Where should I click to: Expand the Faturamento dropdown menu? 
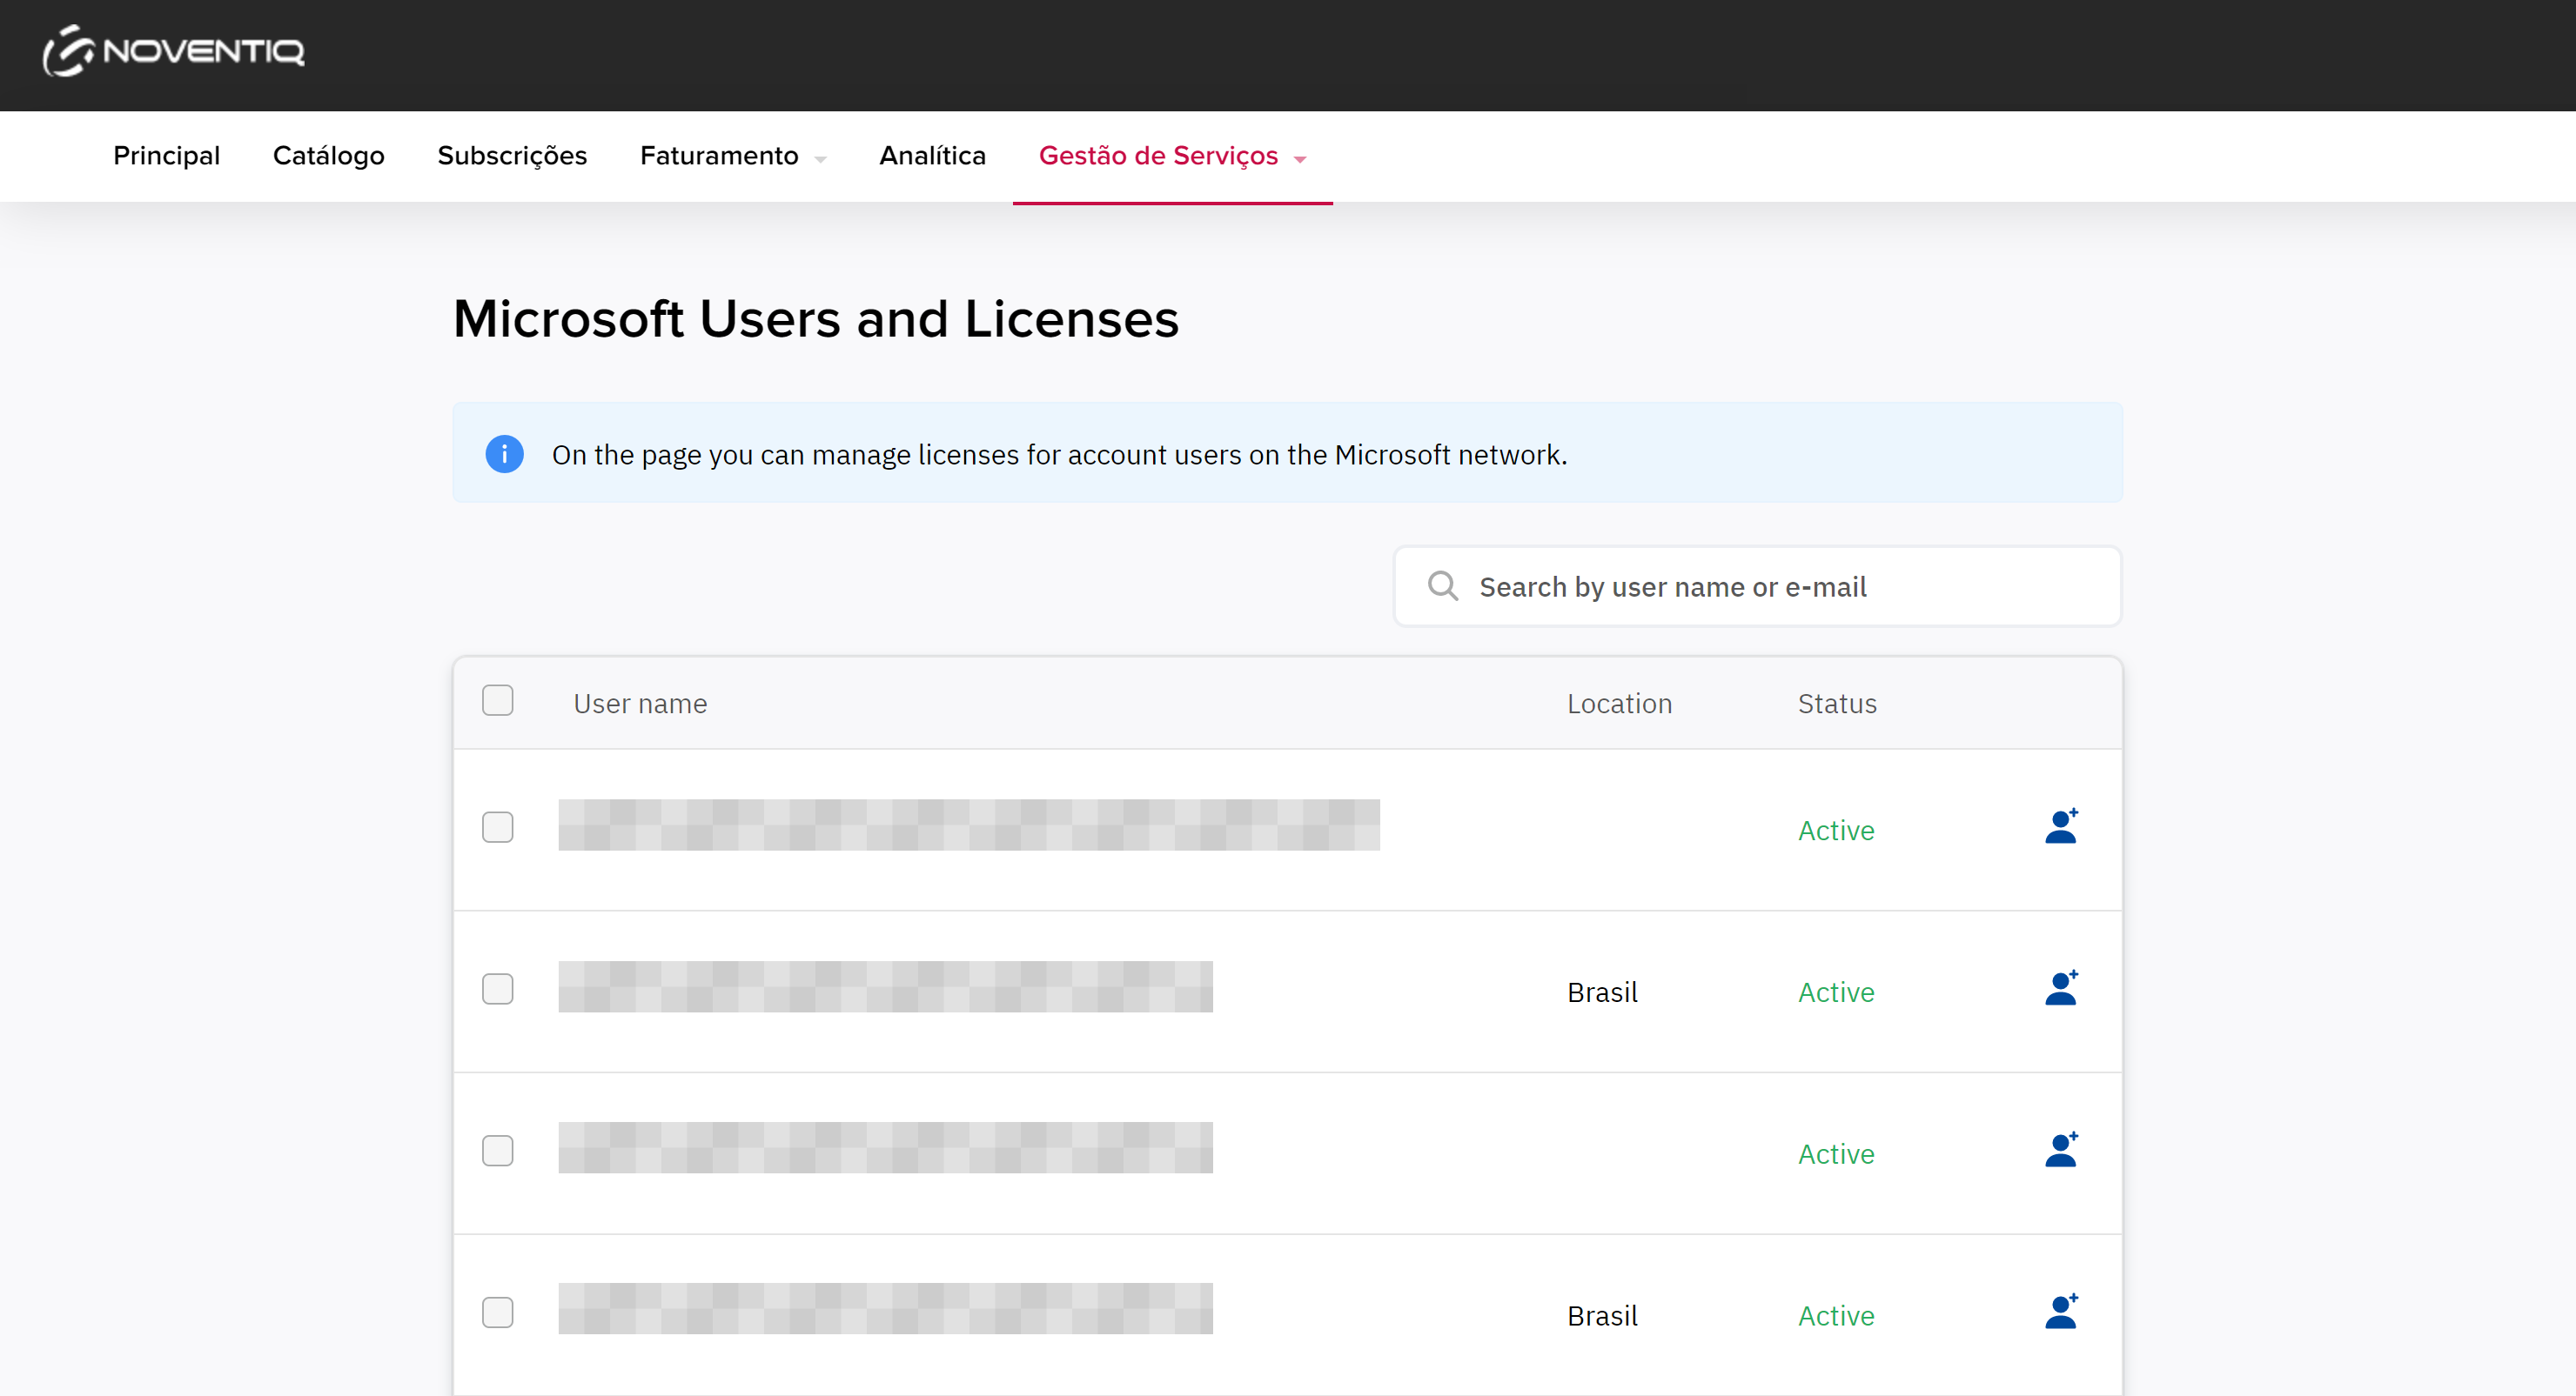[x=732, y=157]
